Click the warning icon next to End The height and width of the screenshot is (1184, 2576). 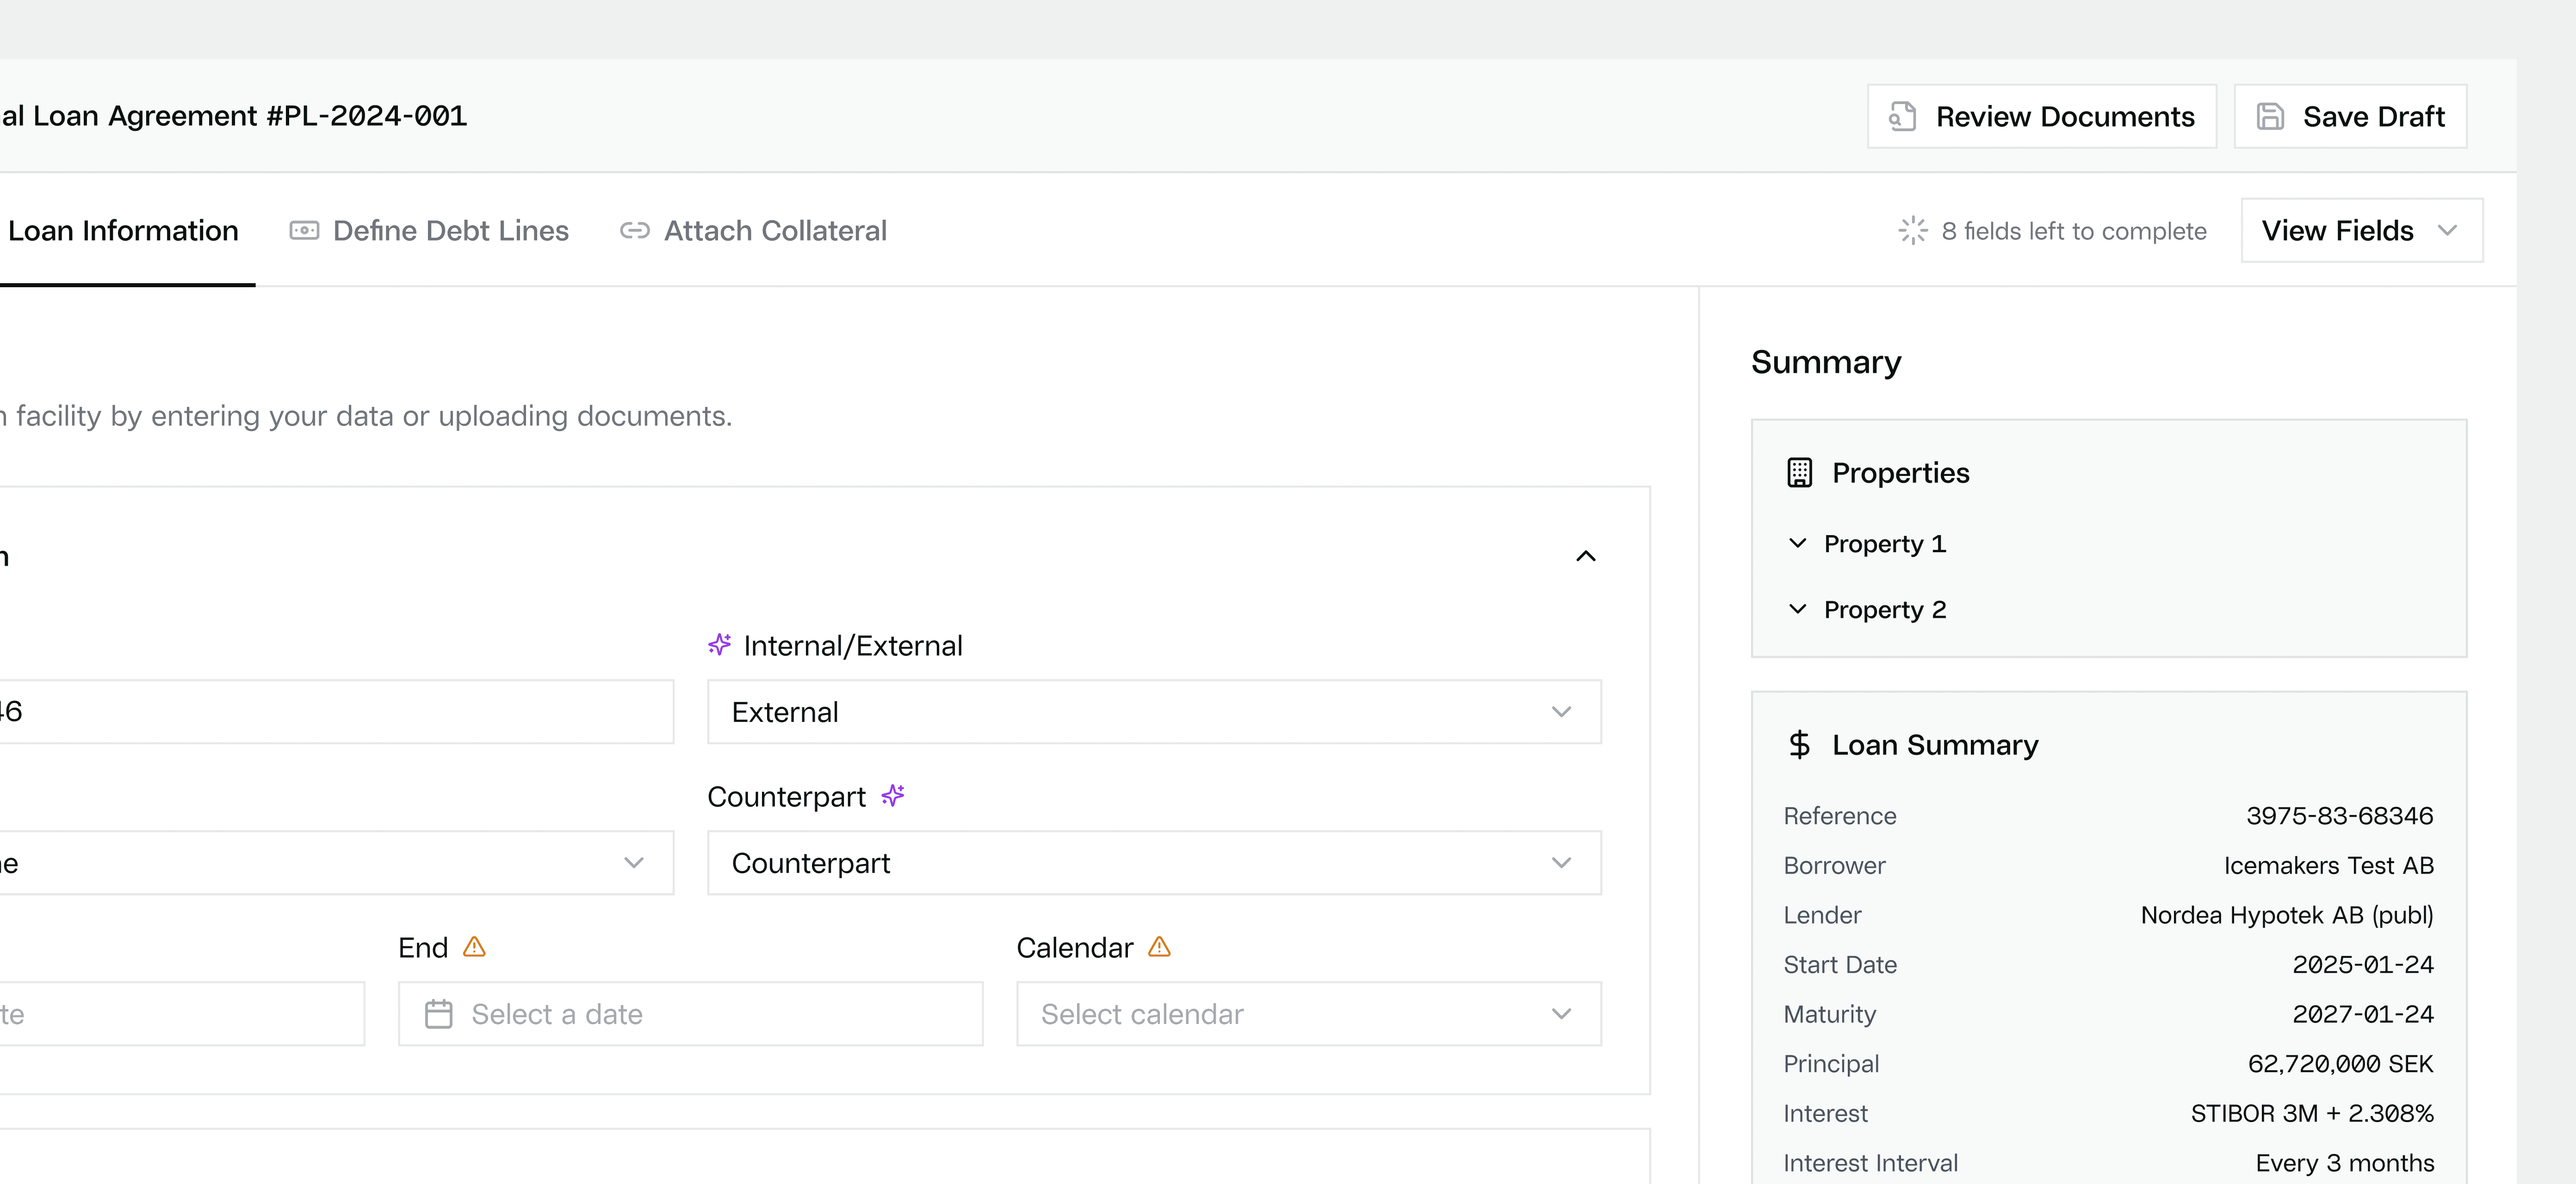475,947
